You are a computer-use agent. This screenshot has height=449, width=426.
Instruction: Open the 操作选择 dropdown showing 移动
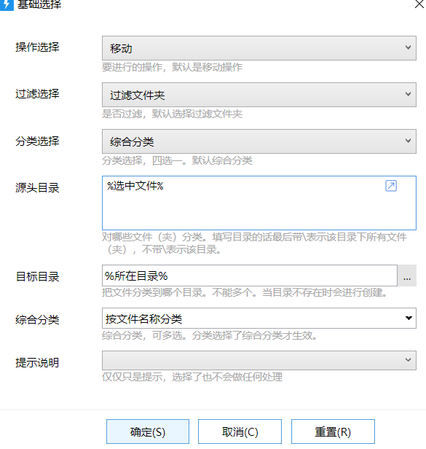[x=259, y=48]
